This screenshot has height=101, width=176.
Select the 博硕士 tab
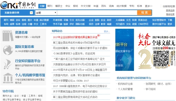pos(59,6)
